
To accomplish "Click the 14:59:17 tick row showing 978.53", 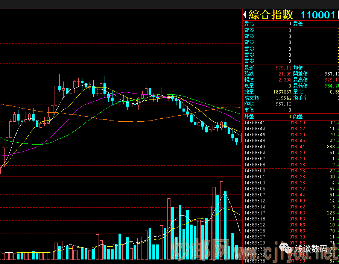I will pyautogui.click(x=290, y=213).
